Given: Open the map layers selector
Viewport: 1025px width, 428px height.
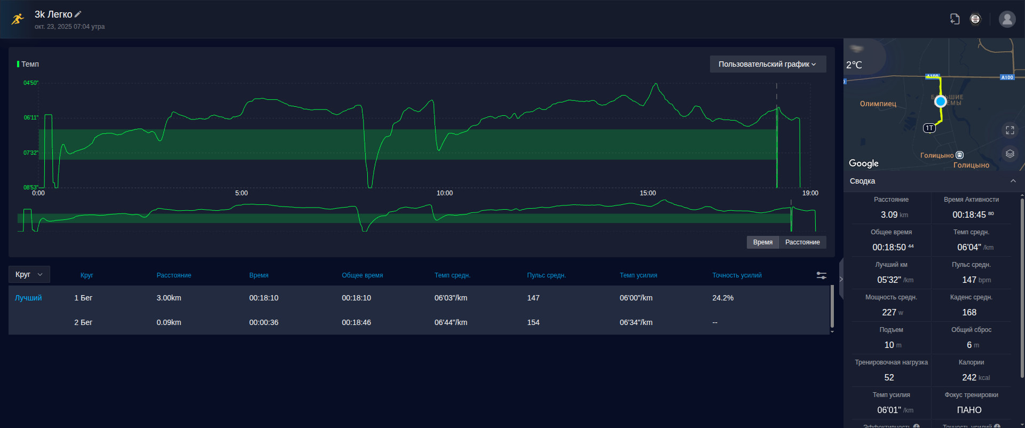Looking at the screenshot, I should [1010, 154].
